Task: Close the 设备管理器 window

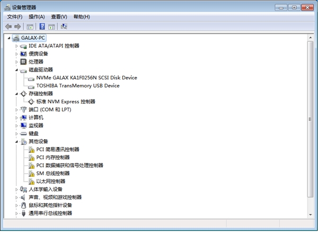Action: tap(307, 8)
